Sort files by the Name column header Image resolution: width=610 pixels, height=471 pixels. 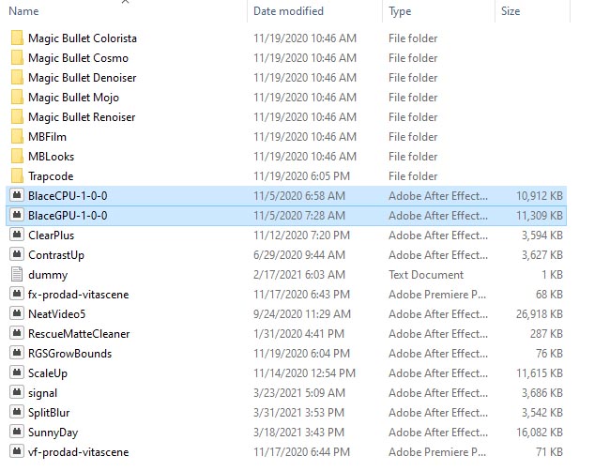pos(23,11)
